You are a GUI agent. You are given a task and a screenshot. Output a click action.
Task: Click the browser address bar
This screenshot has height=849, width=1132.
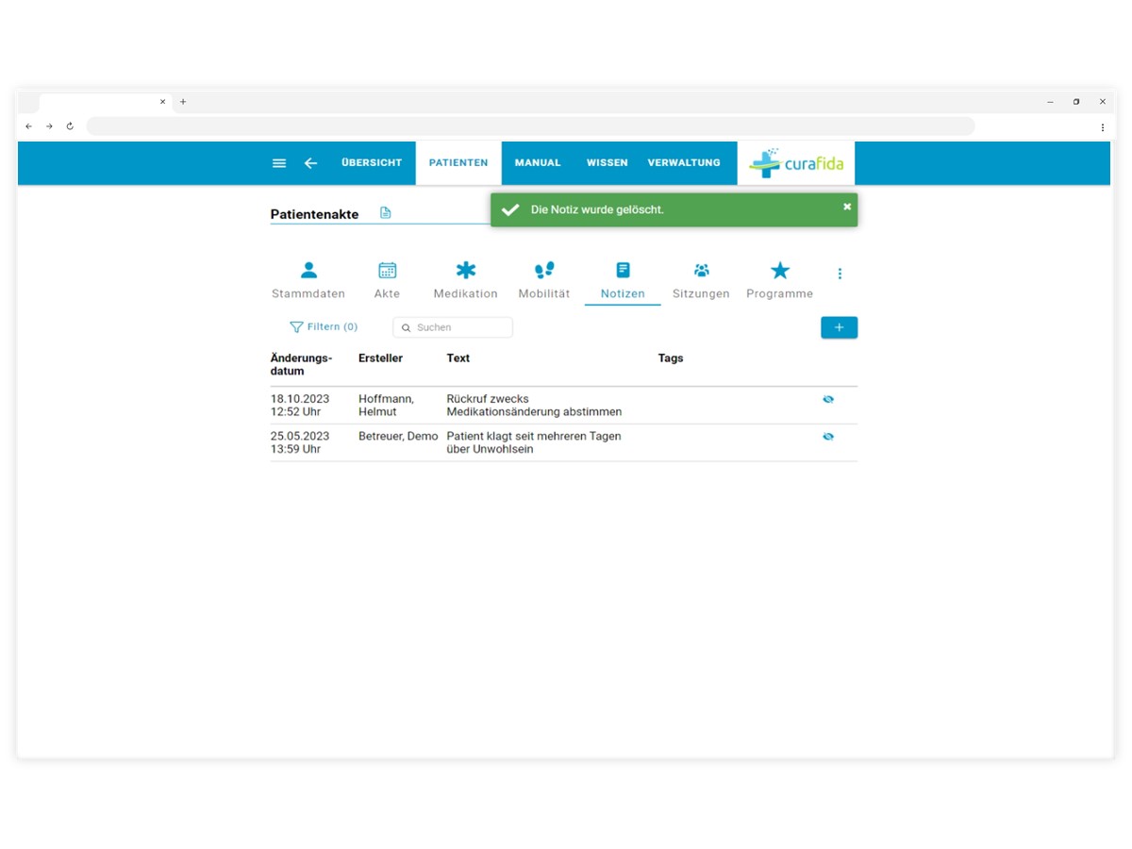530,126
